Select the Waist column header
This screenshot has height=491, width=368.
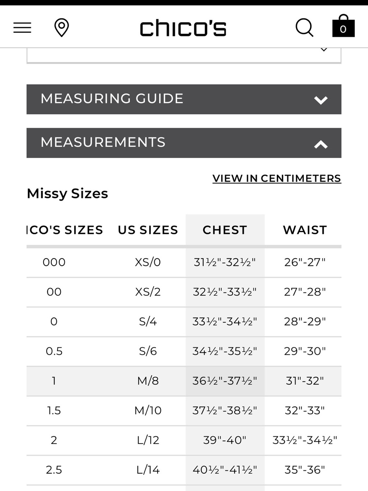pyautogui.click(x=305, y=230)
